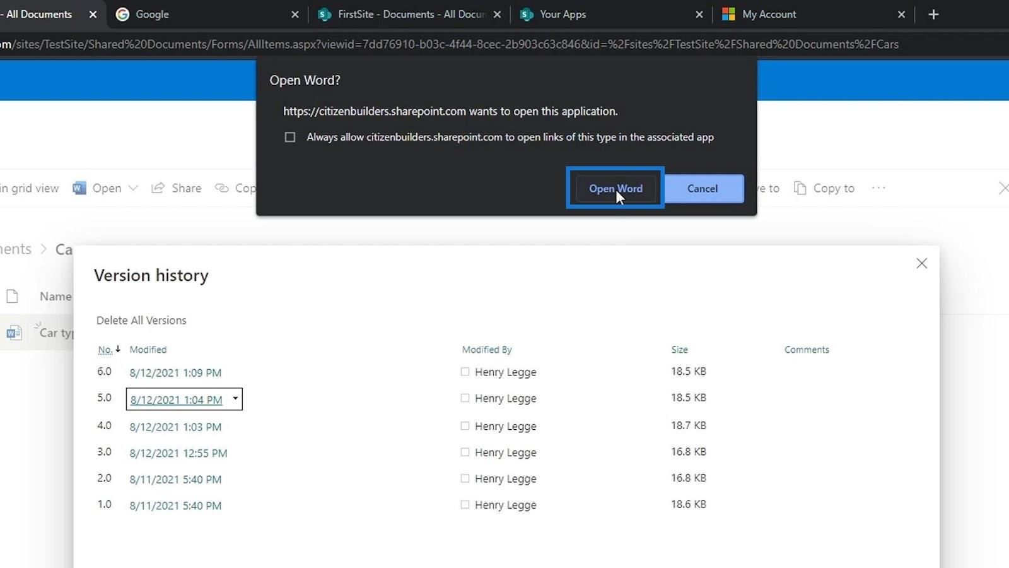This screenshot has width=1009, height=568.
Task: Close the Your Apps tab
Action: (x=699, y=14)
